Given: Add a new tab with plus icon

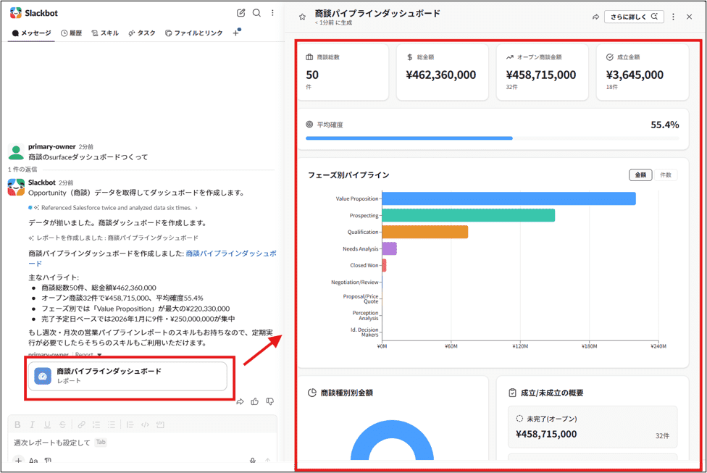Looking at the screenshot, I should pos(236,33).
